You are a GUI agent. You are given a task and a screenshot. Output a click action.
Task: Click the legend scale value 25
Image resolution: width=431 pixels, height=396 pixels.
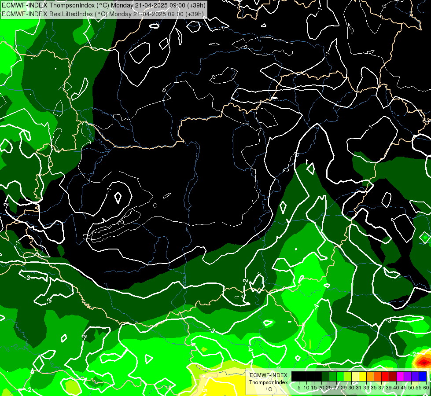click(329, 388)
